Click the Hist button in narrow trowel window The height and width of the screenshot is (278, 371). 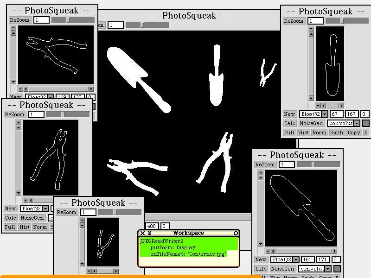tap(304, 133)
